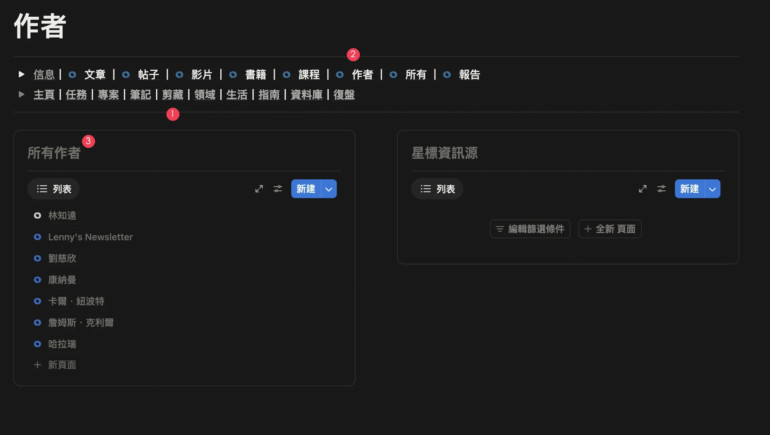Open the 書籍 link
770x435 pixels.
click(256, 75)
